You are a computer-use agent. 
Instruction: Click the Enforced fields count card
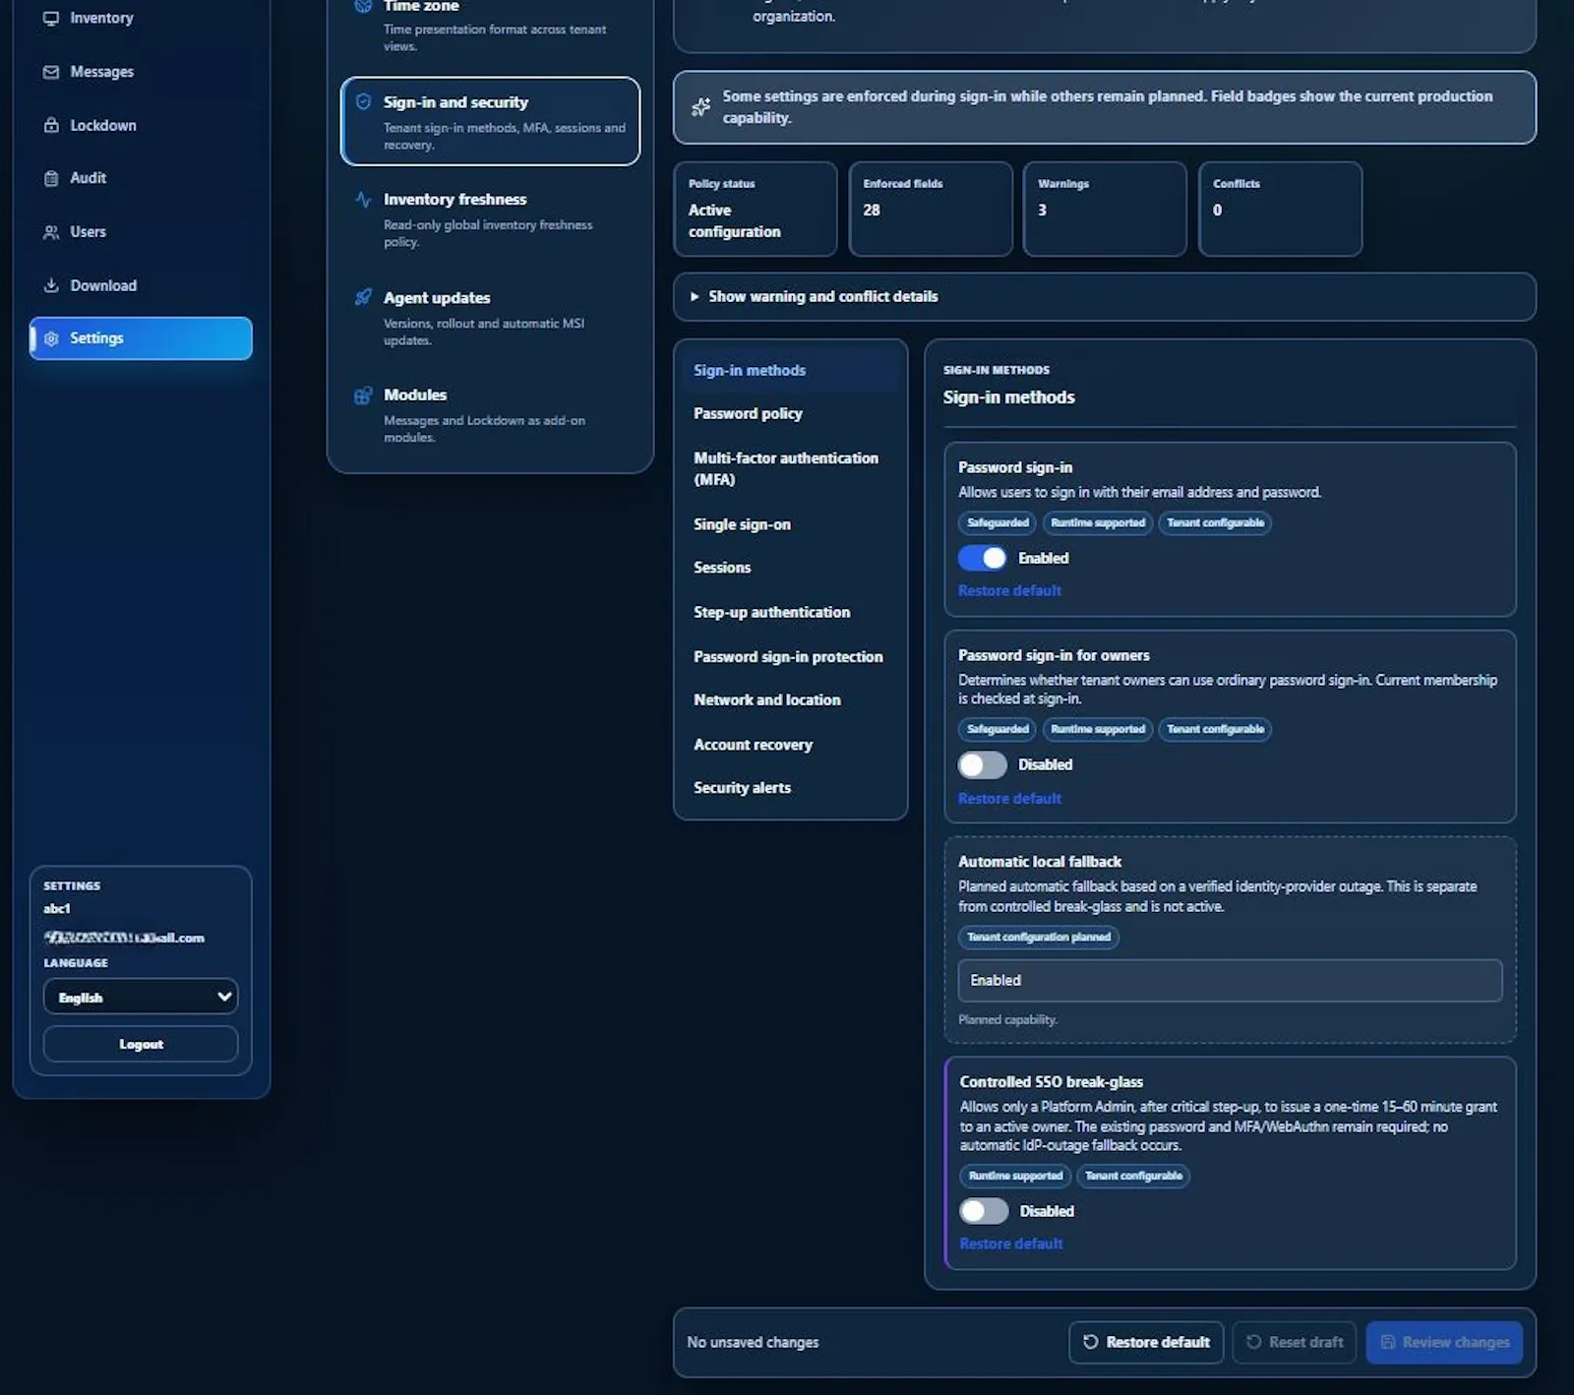931,209
